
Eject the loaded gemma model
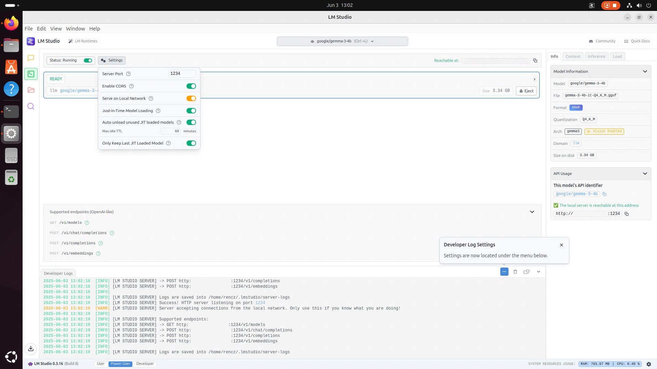point(526,91)
